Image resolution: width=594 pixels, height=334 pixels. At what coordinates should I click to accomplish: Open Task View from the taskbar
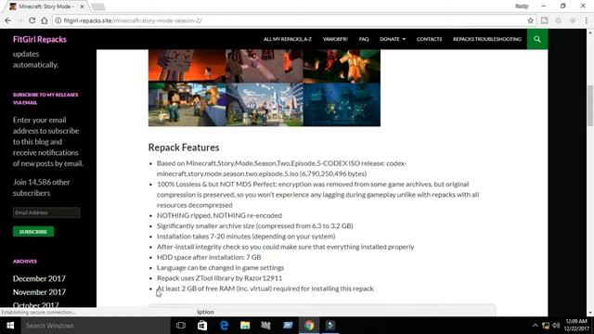click(181, 326)
